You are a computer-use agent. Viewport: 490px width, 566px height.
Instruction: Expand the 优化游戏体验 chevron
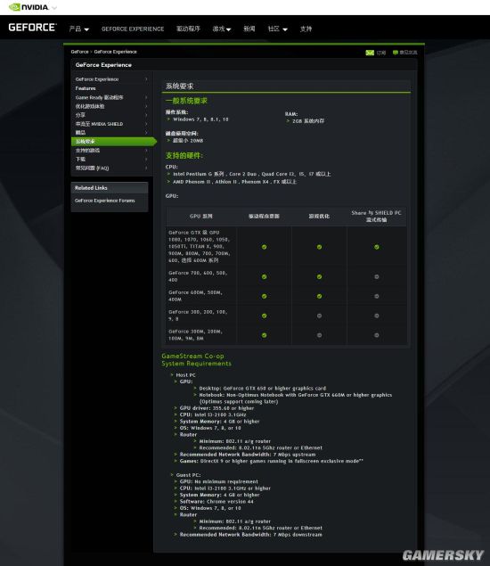click(x=146, y=106)
